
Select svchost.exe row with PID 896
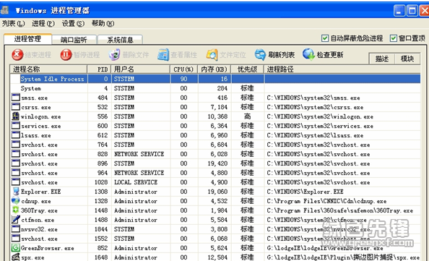tap(215, 163)
